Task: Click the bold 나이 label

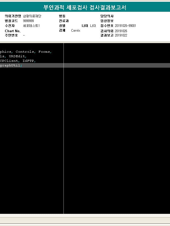Action: (85, 26)
